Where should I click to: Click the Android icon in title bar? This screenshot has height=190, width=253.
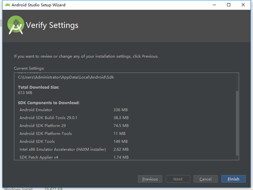coord(7,5)
